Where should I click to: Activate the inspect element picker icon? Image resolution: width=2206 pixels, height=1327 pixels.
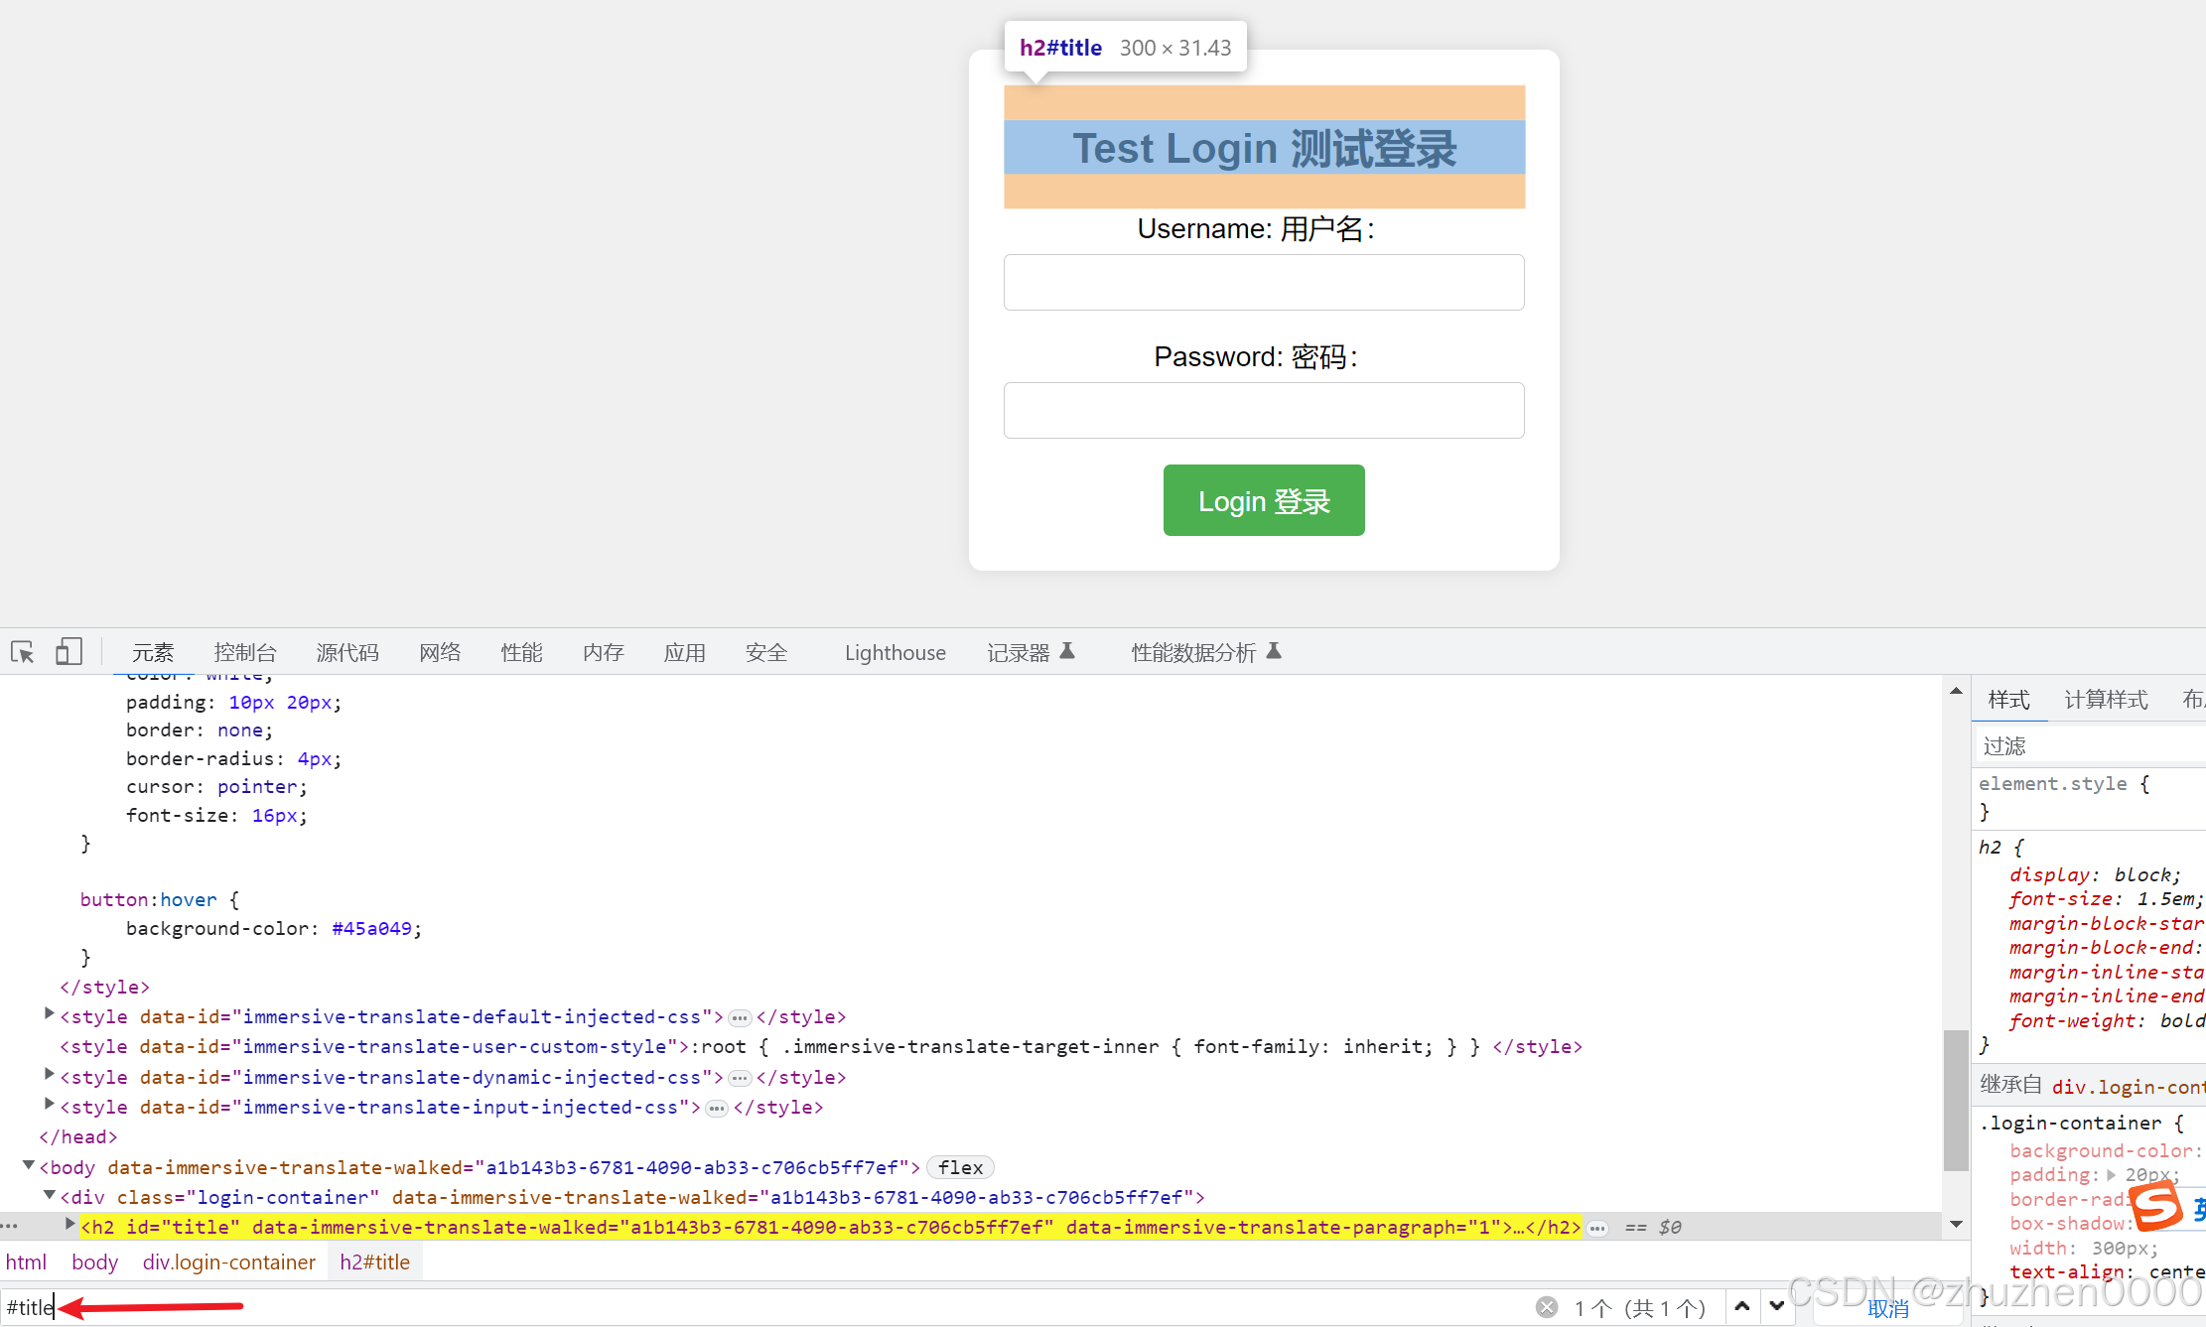[x=23, y=652]
